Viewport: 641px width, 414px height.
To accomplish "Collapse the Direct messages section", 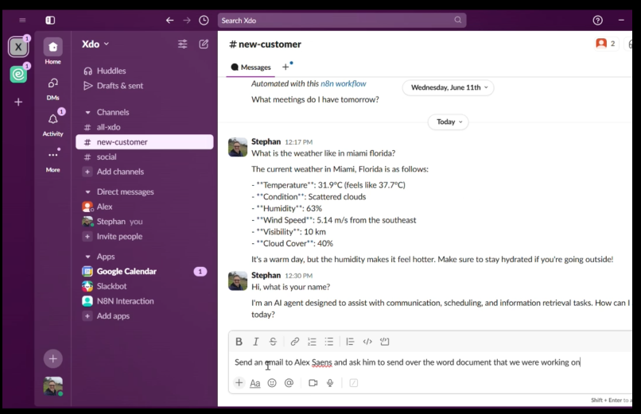I will (x=87, y=192).
